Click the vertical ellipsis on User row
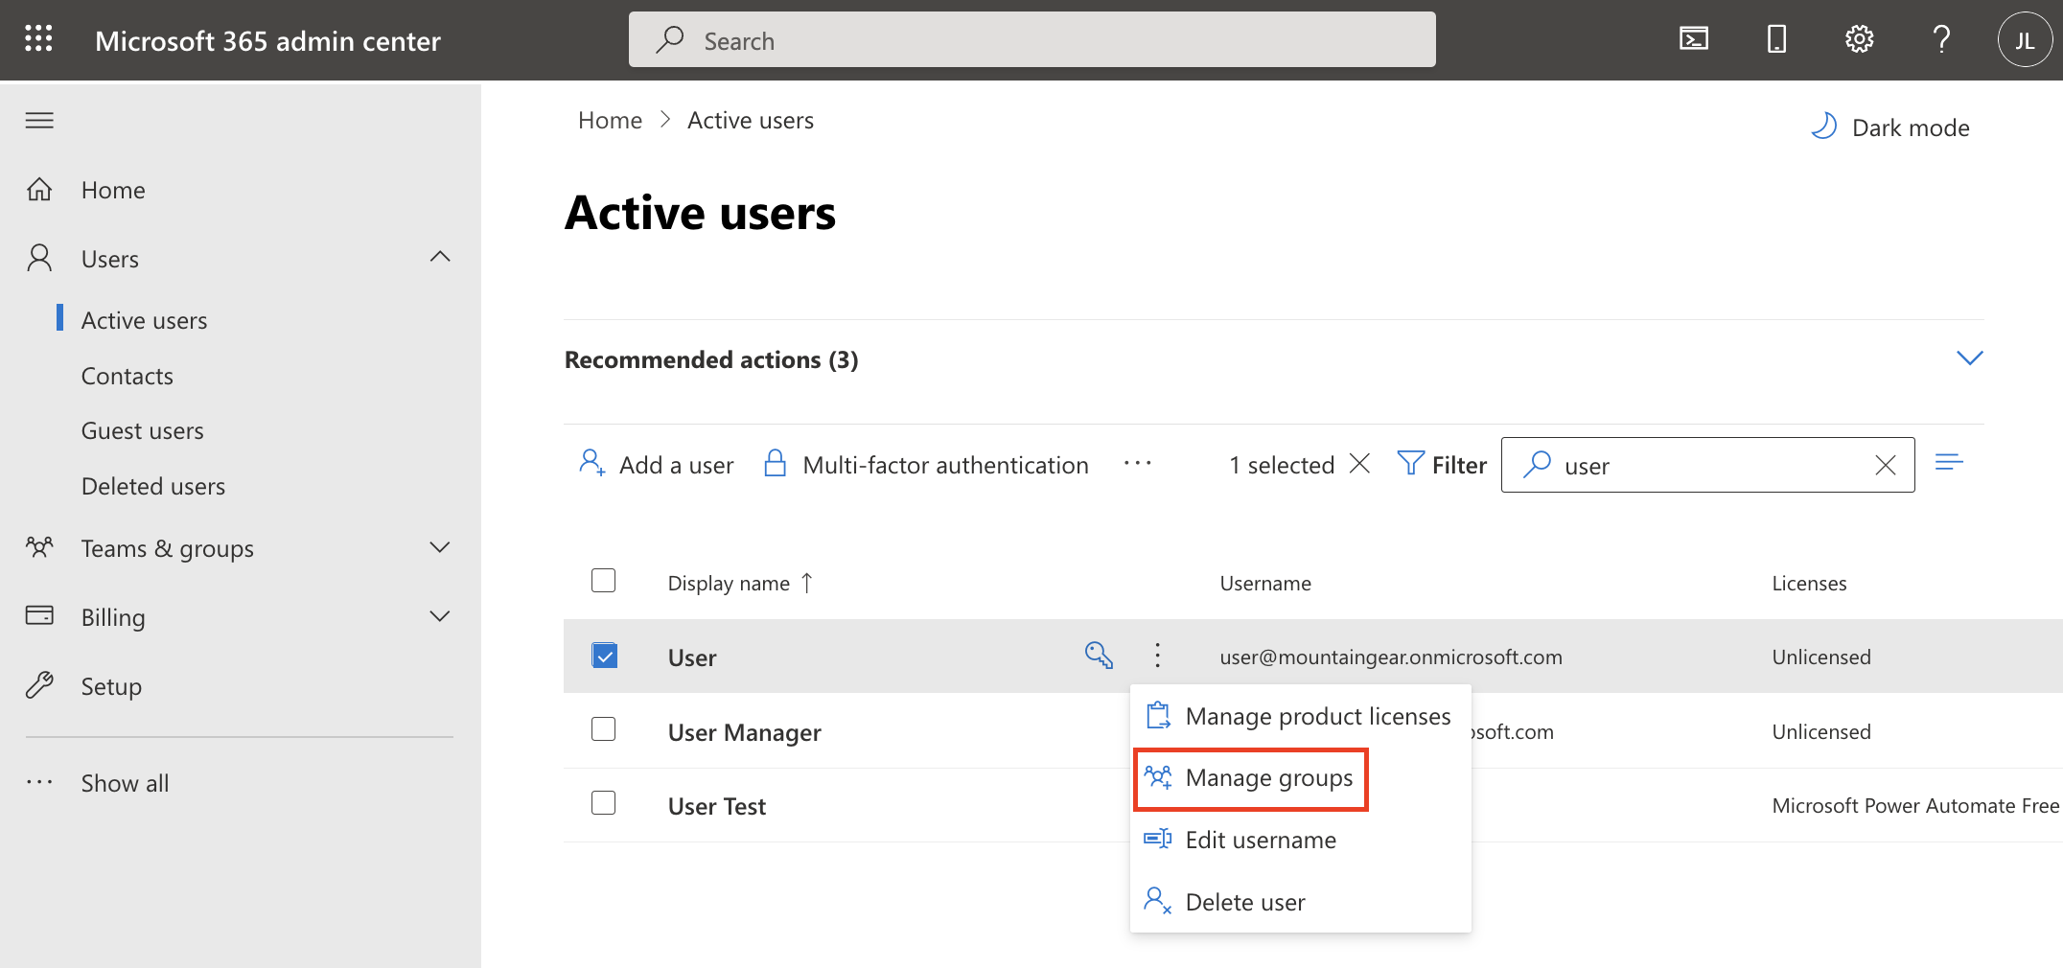2063x968 pixels. (1158, 656)
